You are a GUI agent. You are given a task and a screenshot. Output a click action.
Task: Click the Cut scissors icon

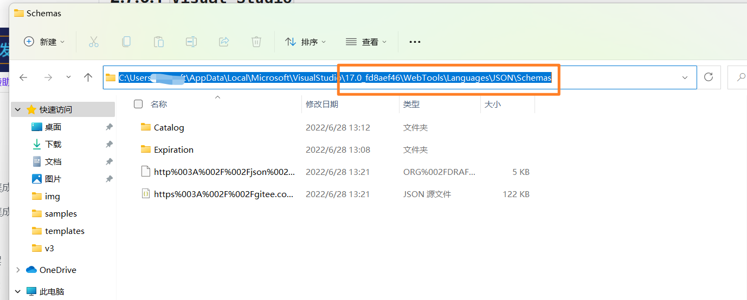coord(93,42)
